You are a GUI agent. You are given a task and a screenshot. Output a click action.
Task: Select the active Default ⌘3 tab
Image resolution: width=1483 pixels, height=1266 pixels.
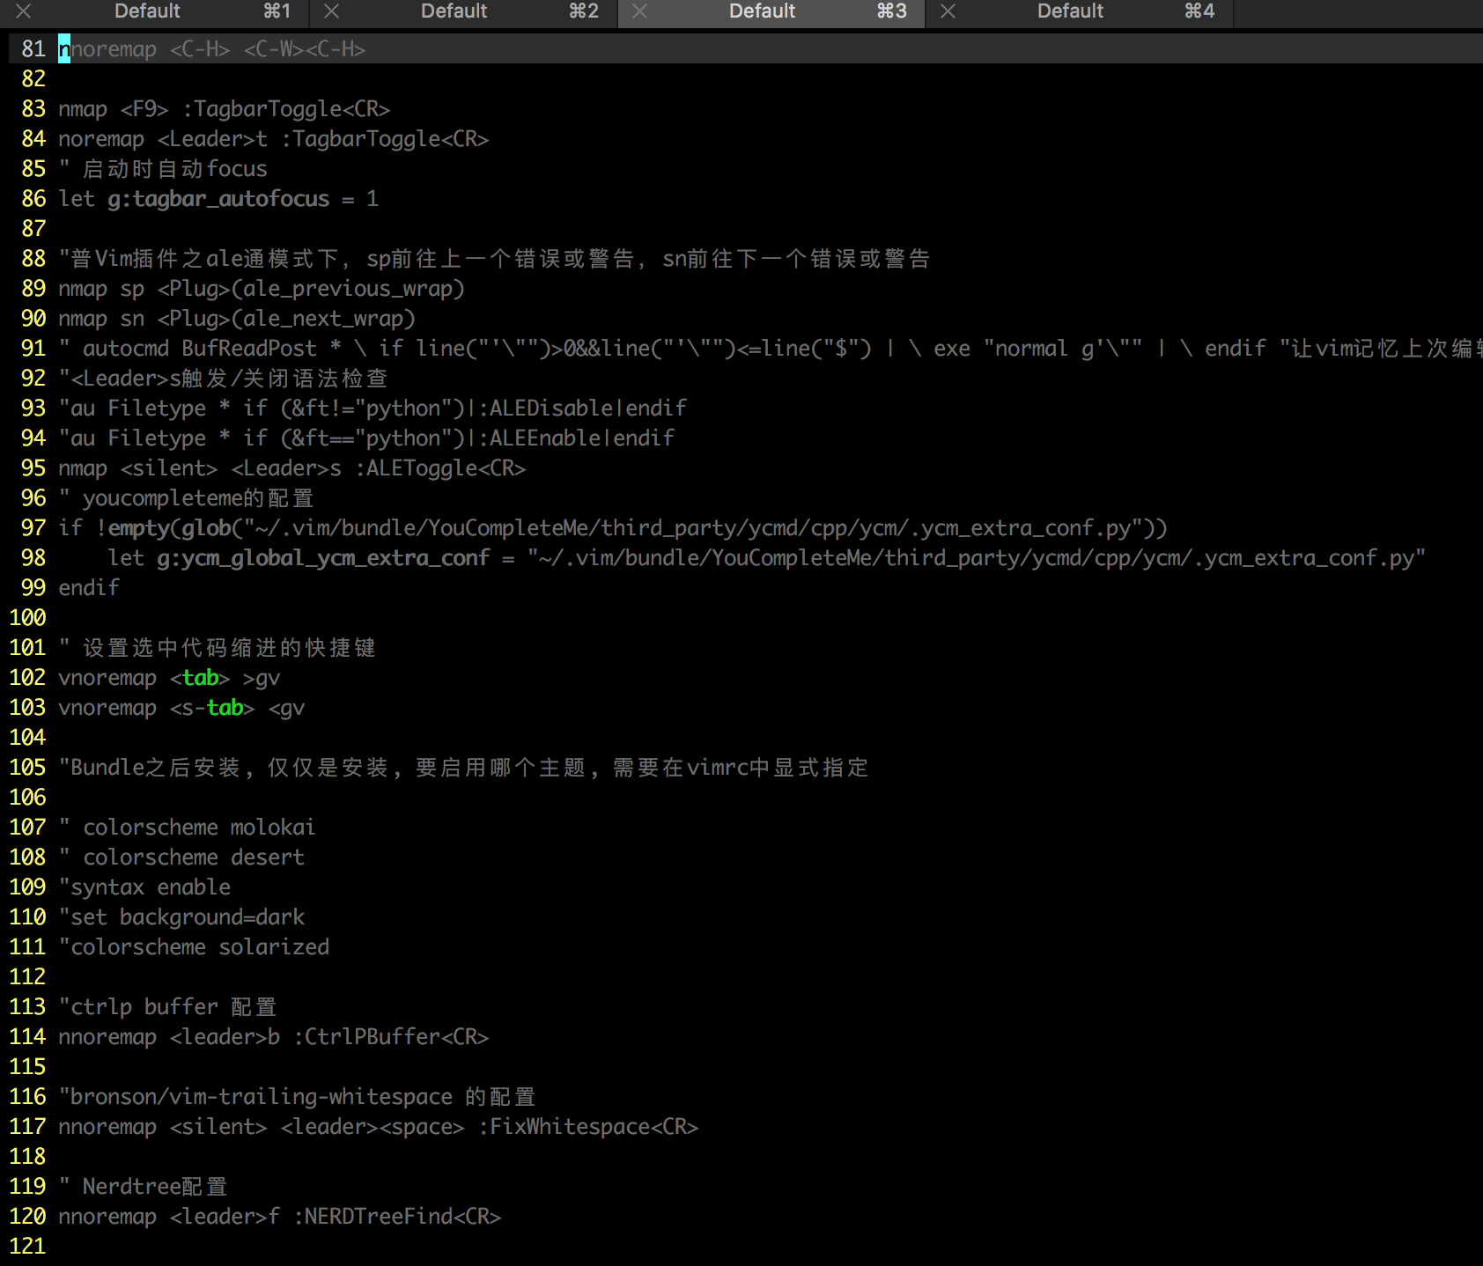pos(771,12)
